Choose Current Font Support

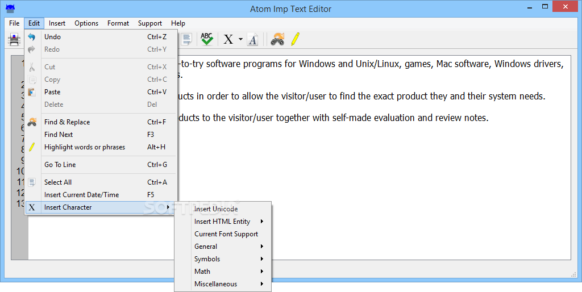223,234
